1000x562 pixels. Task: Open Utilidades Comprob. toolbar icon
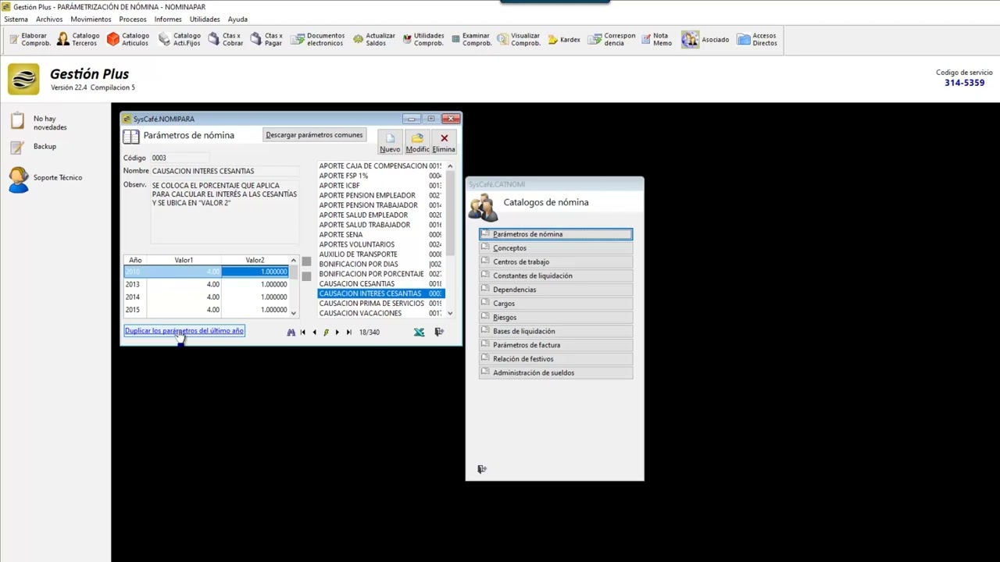[x=423, y=39]
